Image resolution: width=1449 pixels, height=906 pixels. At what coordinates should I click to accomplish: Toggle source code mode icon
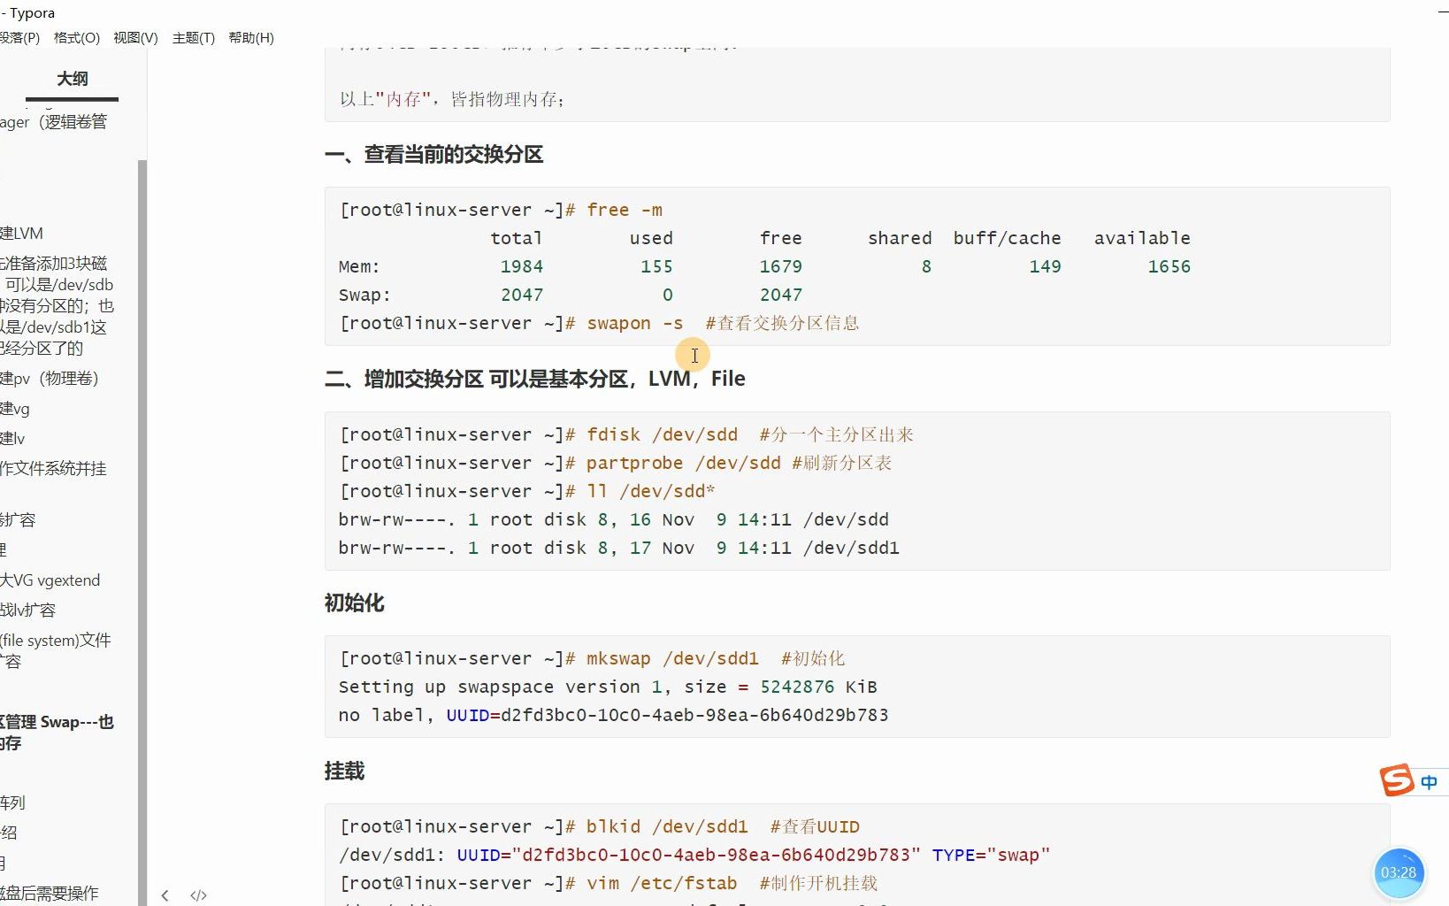[198, 895]
